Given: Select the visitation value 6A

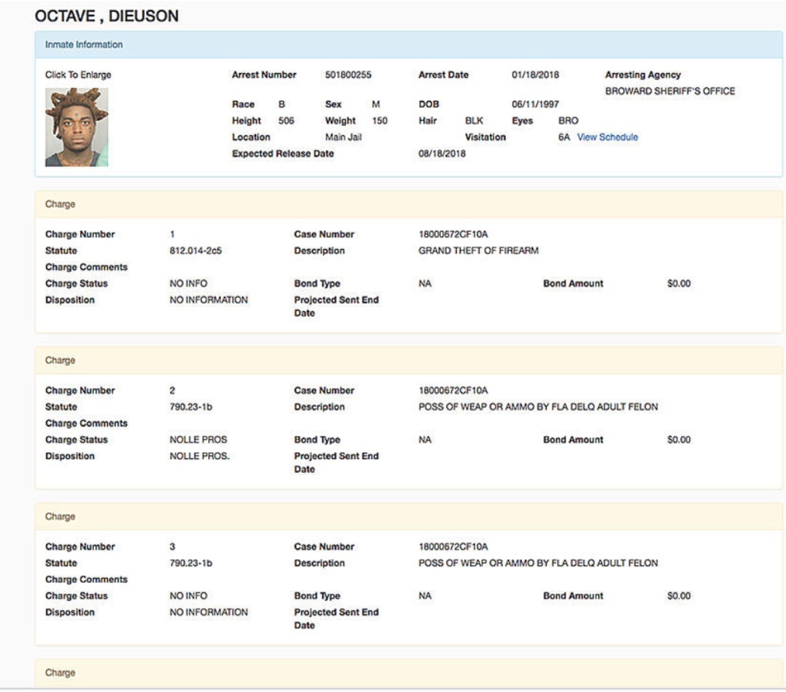Looking at the screenshot, I should click(x=564, y=137).
